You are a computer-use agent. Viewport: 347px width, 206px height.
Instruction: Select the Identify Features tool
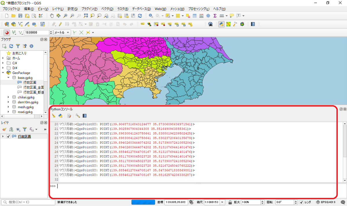(151, 16)
